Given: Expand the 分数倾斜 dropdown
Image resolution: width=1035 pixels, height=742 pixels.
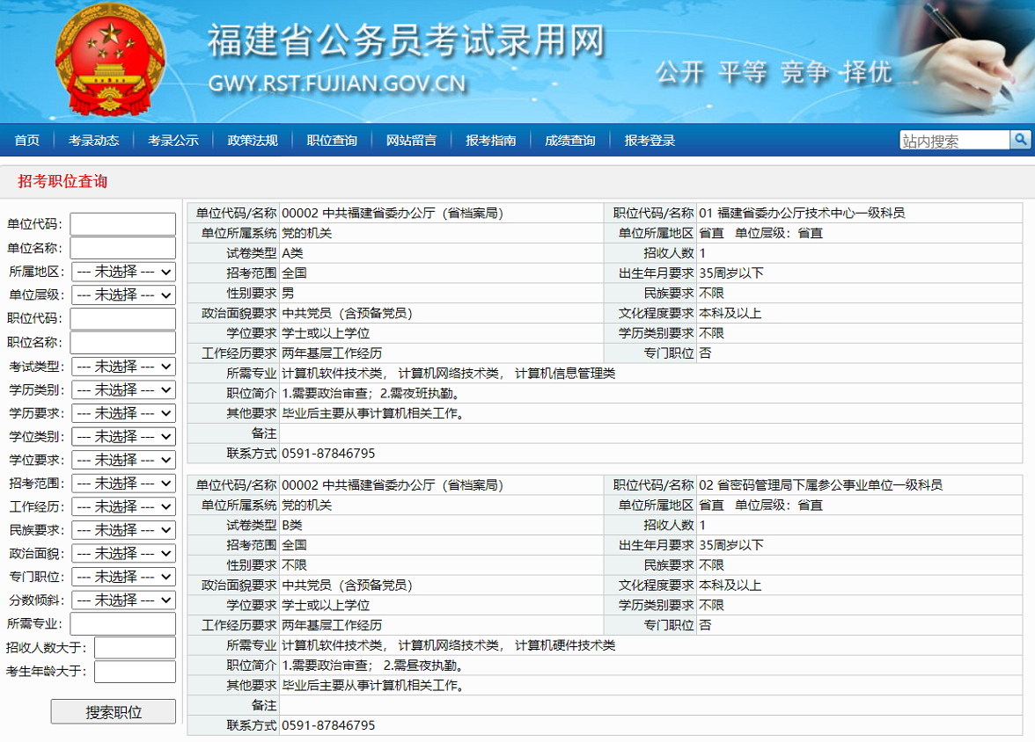Looking at the screenshot, I should [x=123, y=600].
